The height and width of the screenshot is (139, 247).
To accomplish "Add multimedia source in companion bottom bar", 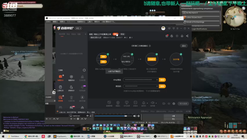I will 135,103.
